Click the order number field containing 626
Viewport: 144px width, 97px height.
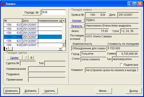(54, 12)
